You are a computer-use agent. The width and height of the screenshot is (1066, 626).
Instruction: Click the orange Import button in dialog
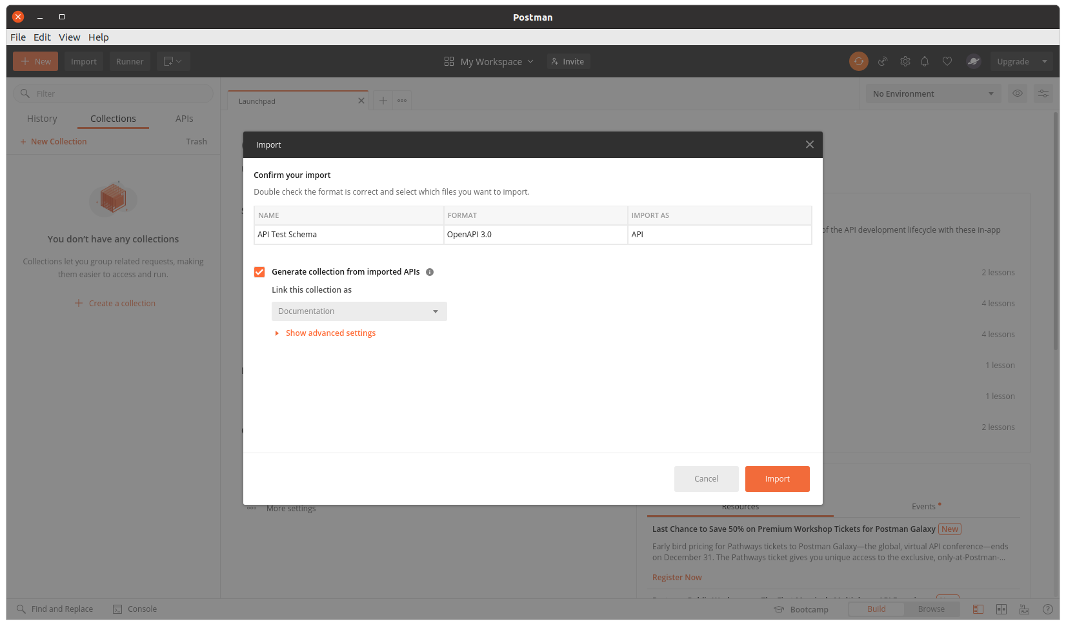[x=778, y=479]
